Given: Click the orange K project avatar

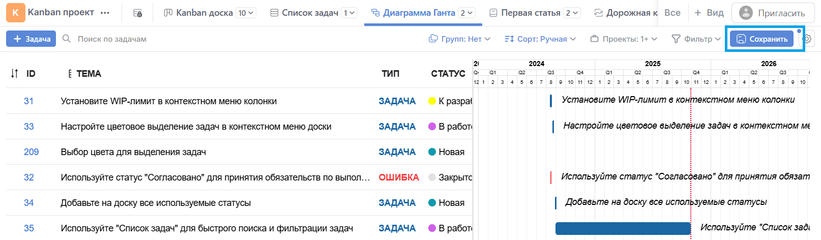Looking at the screenshot, I should (x=15, y=13).
